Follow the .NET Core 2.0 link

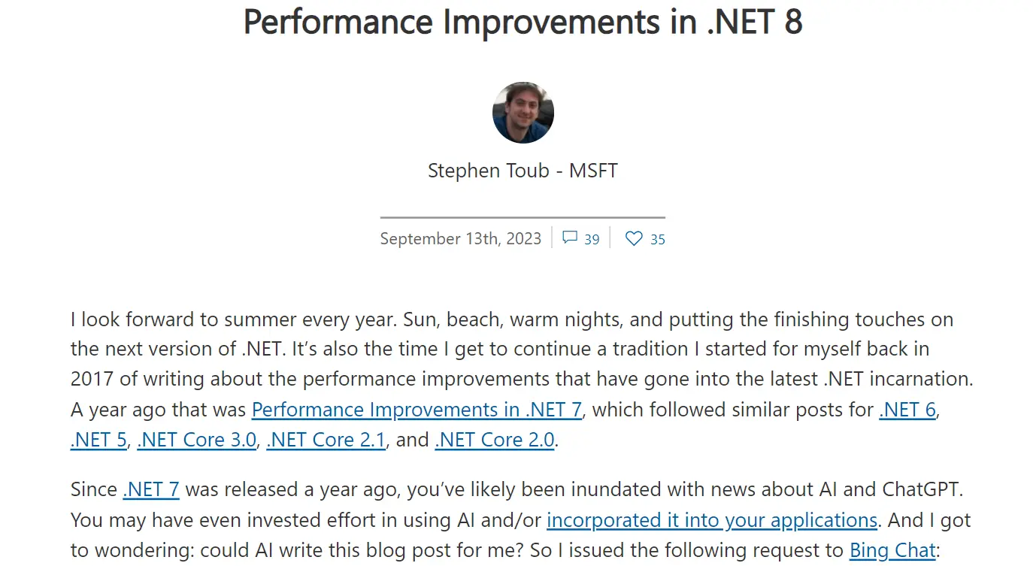495,440
